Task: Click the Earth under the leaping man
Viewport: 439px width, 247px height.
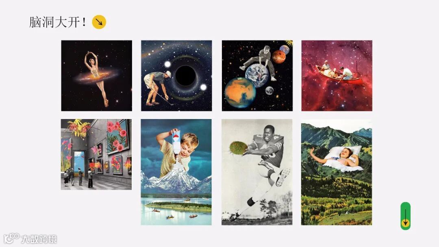Action: [257, 76]
